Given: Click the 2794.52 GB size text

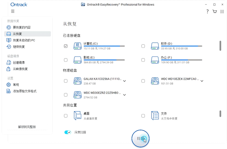Looking at the screenshot, I should tap(90, 97).
